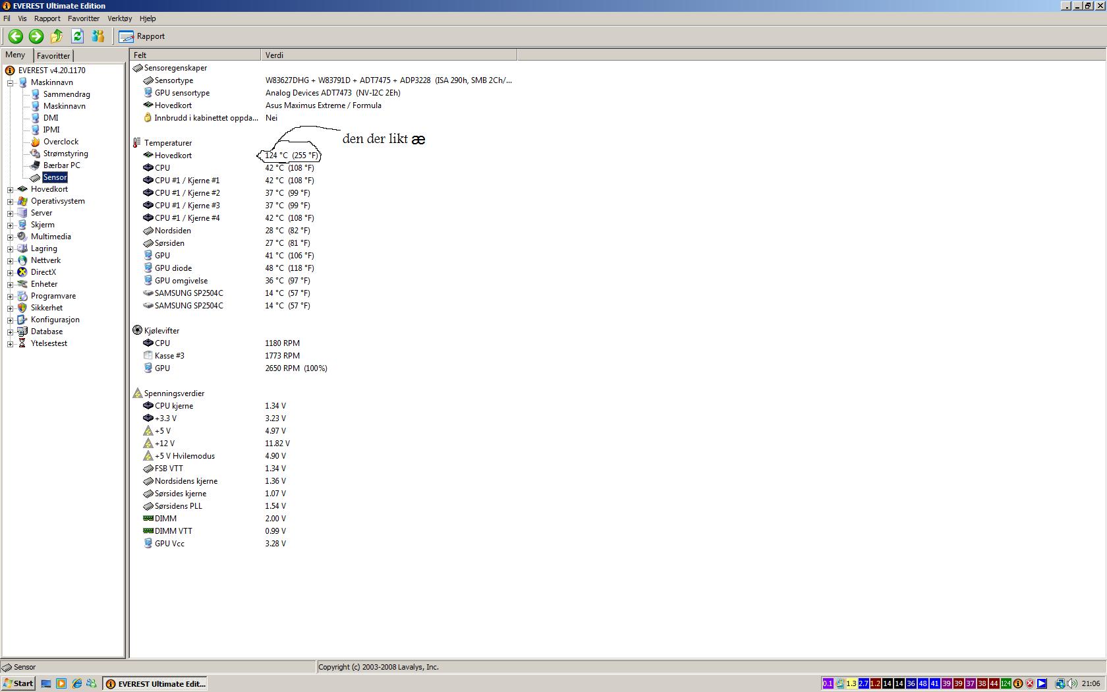Open the Verktøy menu
Screen dimensions: 1107x692
(120, 18)
